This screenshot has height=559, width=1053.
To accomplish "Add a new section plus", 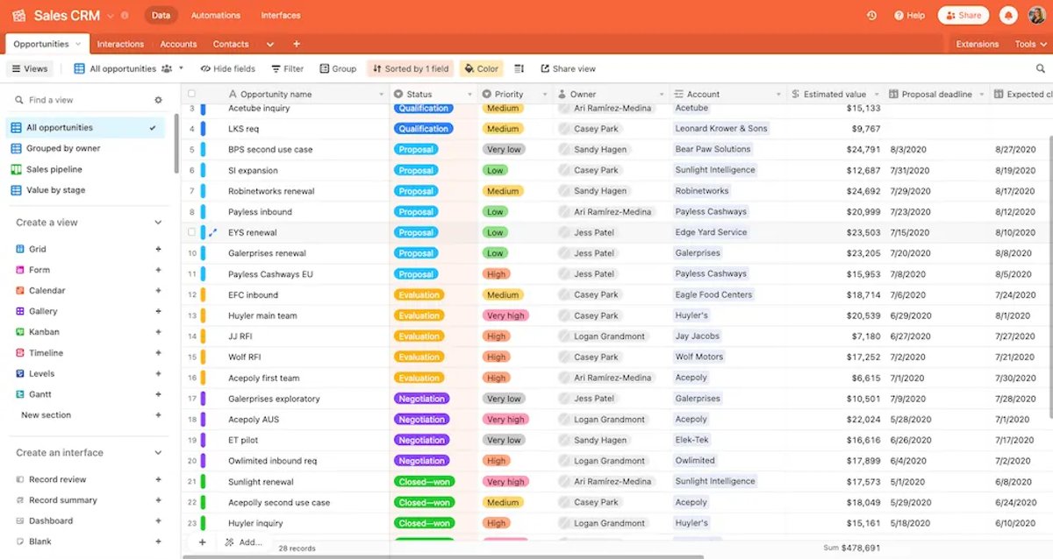I will point(159,415).
